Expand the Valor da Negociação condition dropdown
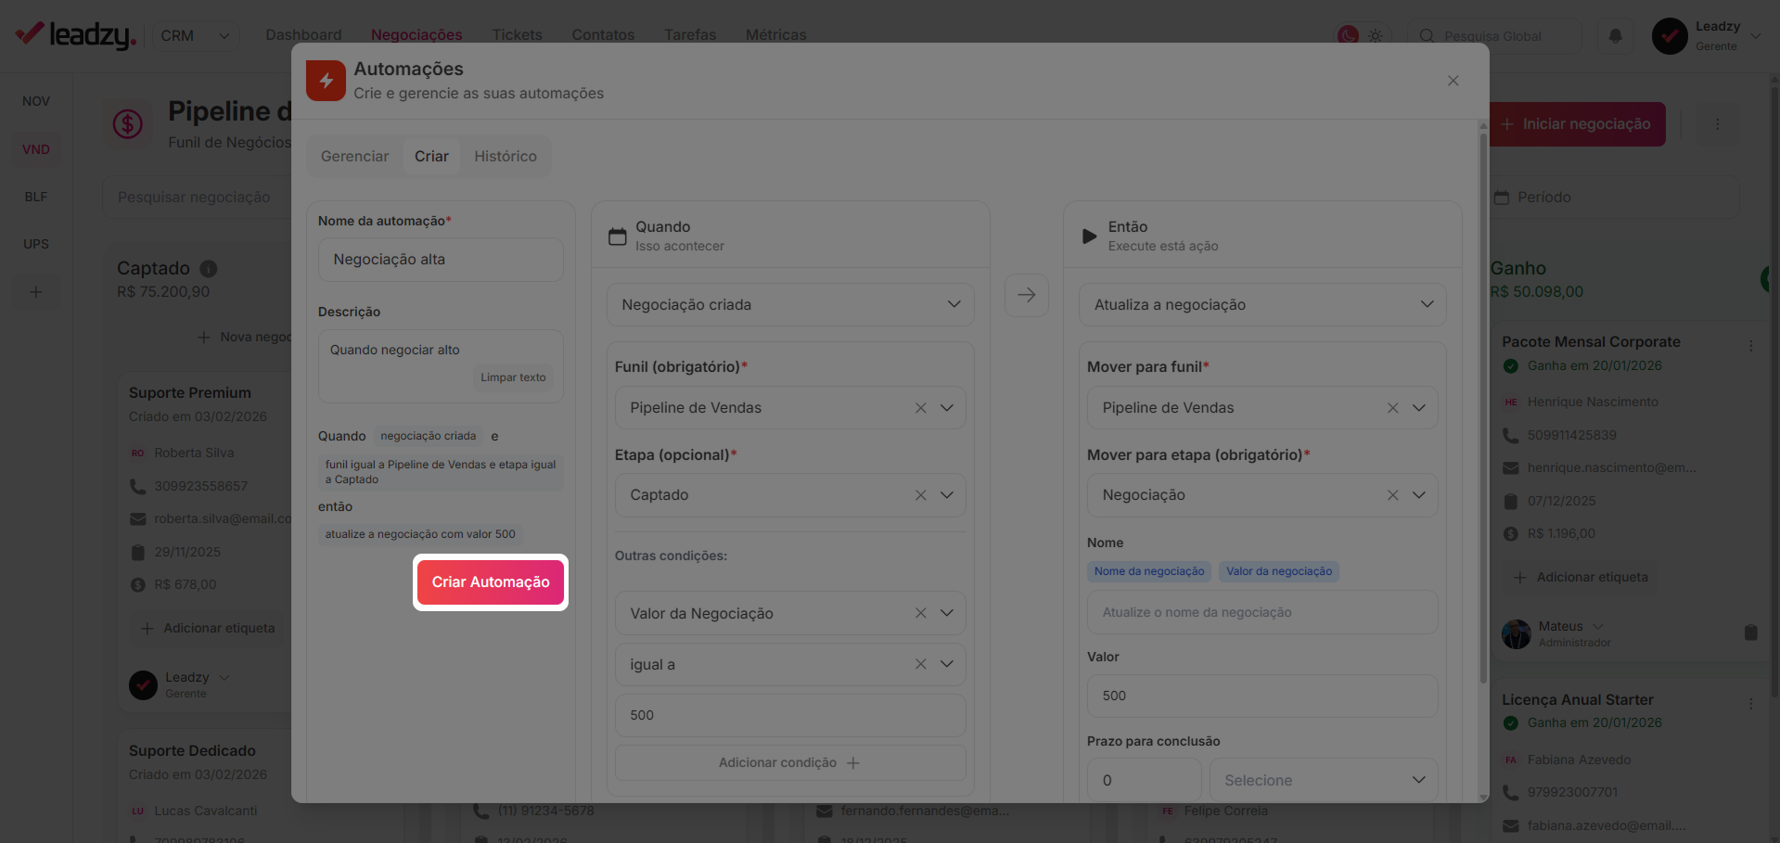This screenshot has width=1780, height=843. tap(947, 613)
